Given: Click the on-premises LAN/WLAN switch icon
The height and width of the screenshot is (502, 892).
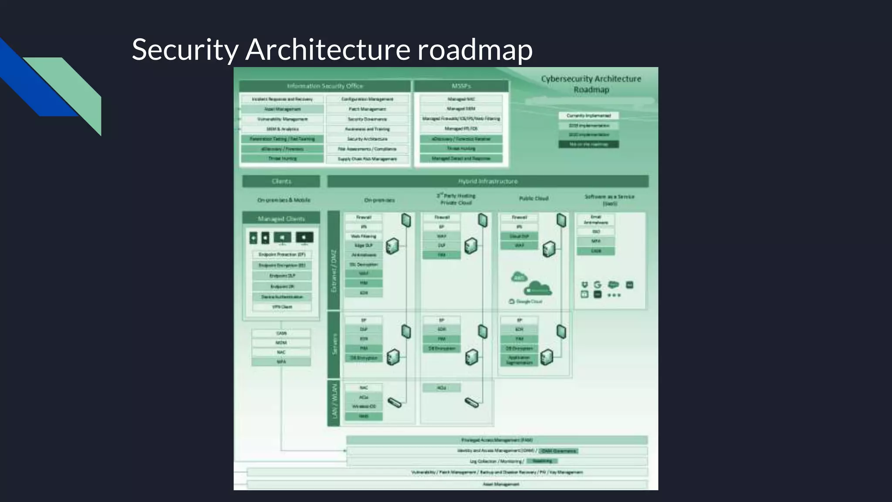Looking at the screenshot, I should 395,402.
